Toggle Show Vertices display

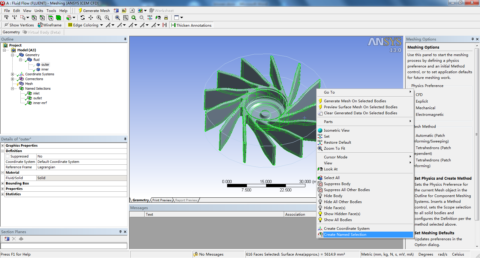pos(19,25)
